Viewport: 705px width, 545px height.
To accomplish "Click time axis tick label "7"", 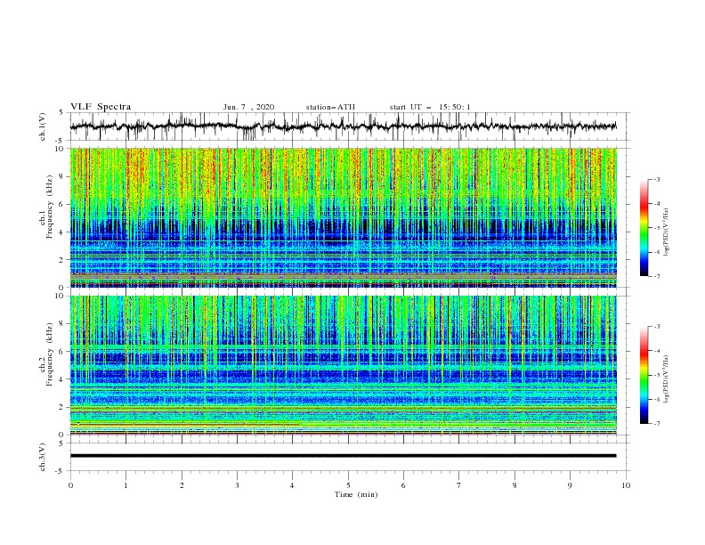I will point(459,485).
